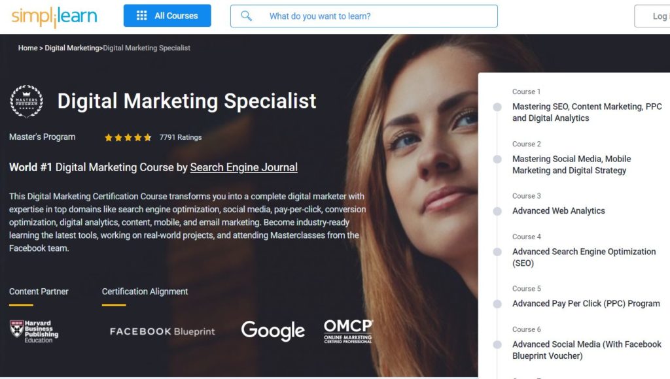The height and width of the screenshot is (379, 670).
Task: Open the Search Engine Journal link
Action: tap(243, 167)
